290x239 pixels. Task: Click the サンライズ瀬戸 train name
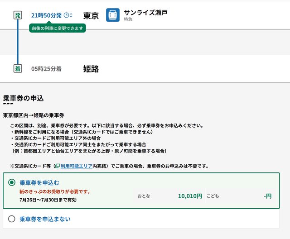tap(145, 12)
